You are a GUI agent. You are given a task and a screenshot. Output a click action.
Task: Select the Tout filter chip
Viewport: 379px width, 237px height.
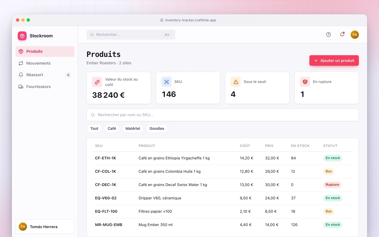[94, 129]
